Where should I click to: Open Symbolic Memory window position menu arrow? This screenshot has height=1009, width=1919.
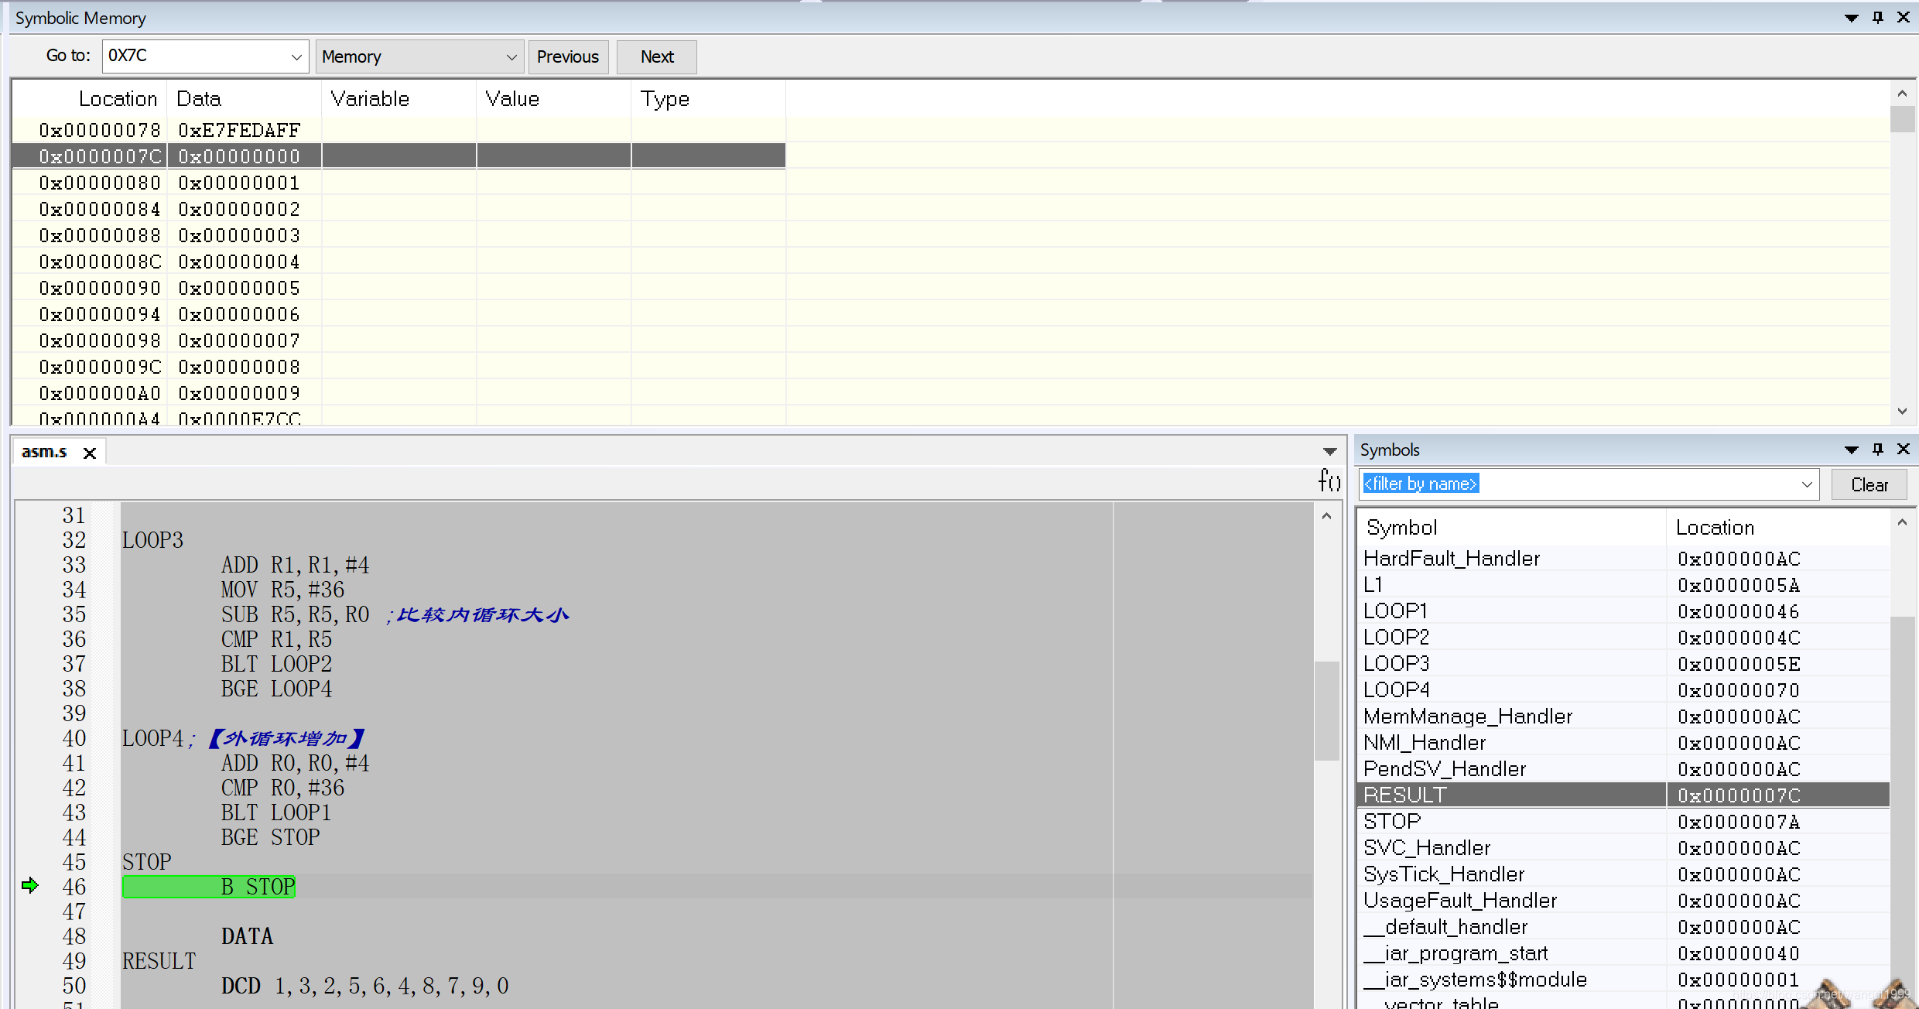[1852, 18]
